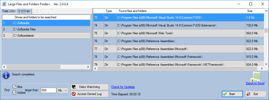This screenshot has height=100, width=269.
Task: Select row 76 Reference Assemblies\ path
Action: pos(181,41)
